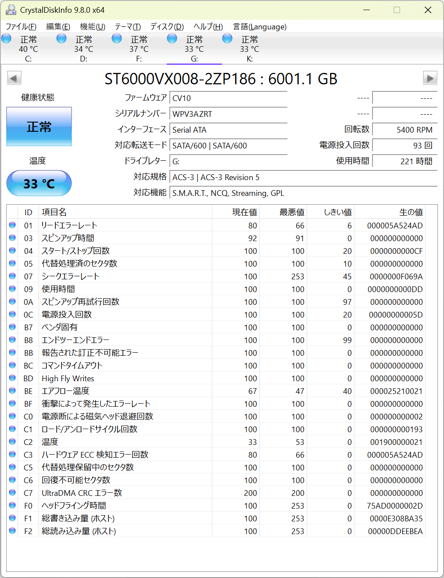Screen dimensions: 444x578
Task: Select the BB 報告された訂正不可能エラー row
Action: 216,353
